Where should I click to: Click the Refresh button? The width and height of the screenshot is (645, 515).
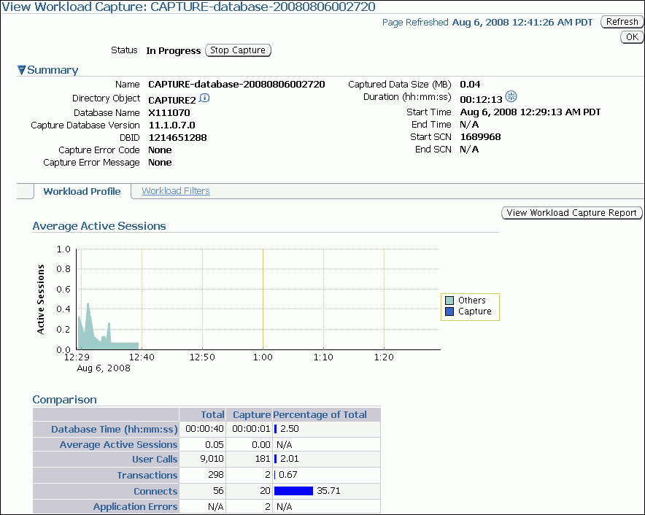coord(622,22)
